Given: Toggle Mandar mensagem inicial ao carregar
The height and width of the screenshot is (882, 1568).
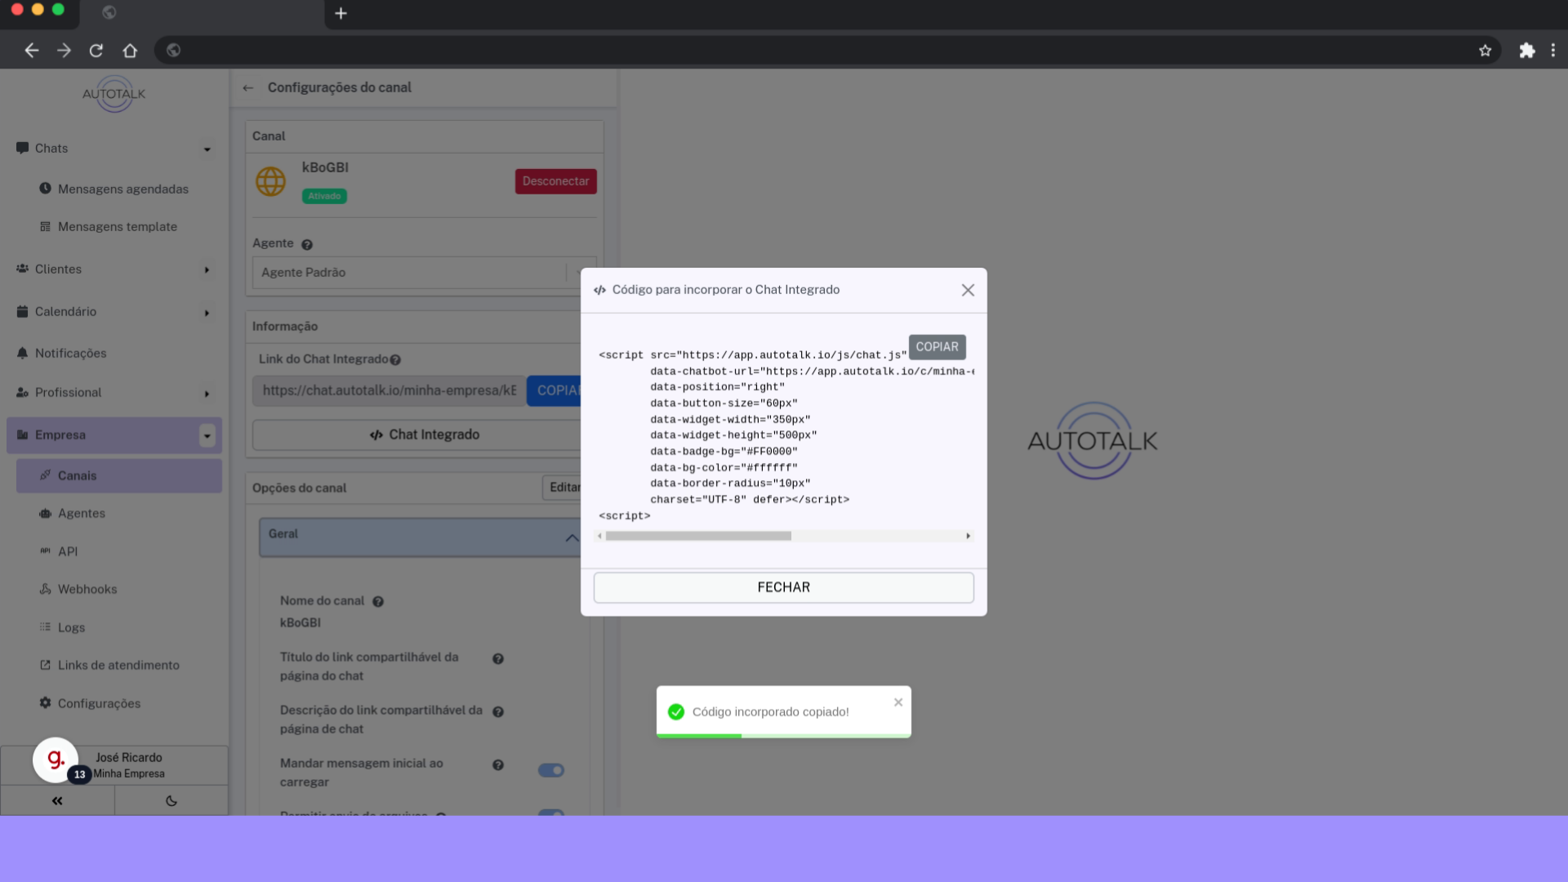Looking at the screenshot, I should tap(551, 770).
